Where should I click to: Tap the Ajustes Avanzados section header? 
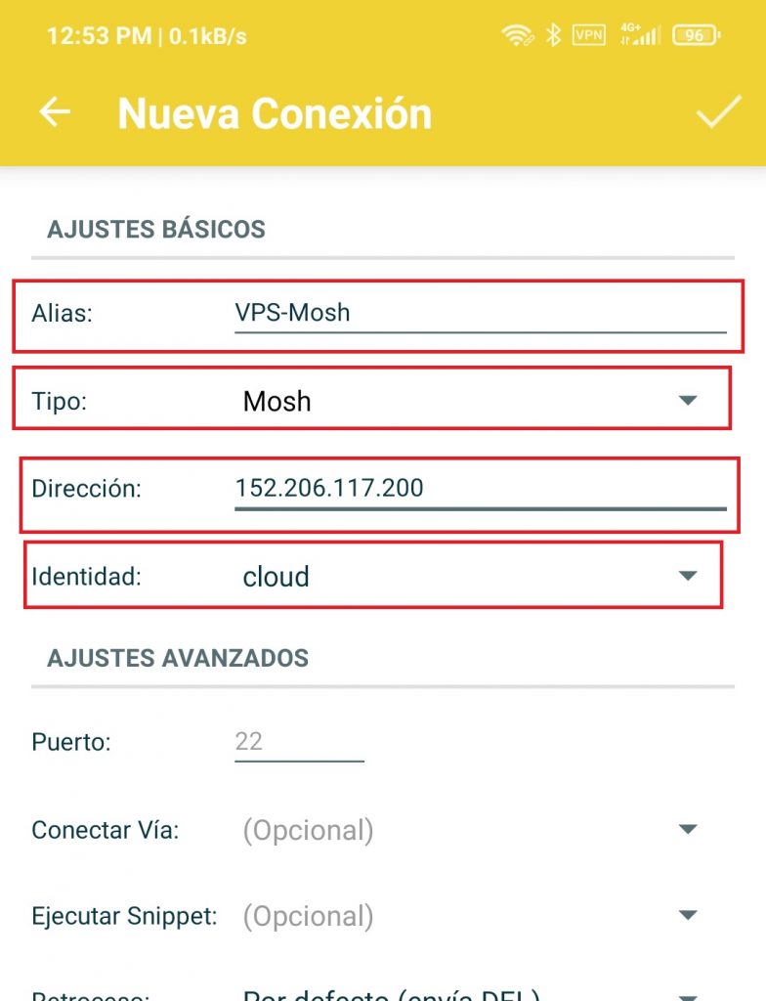pos(178,658)
